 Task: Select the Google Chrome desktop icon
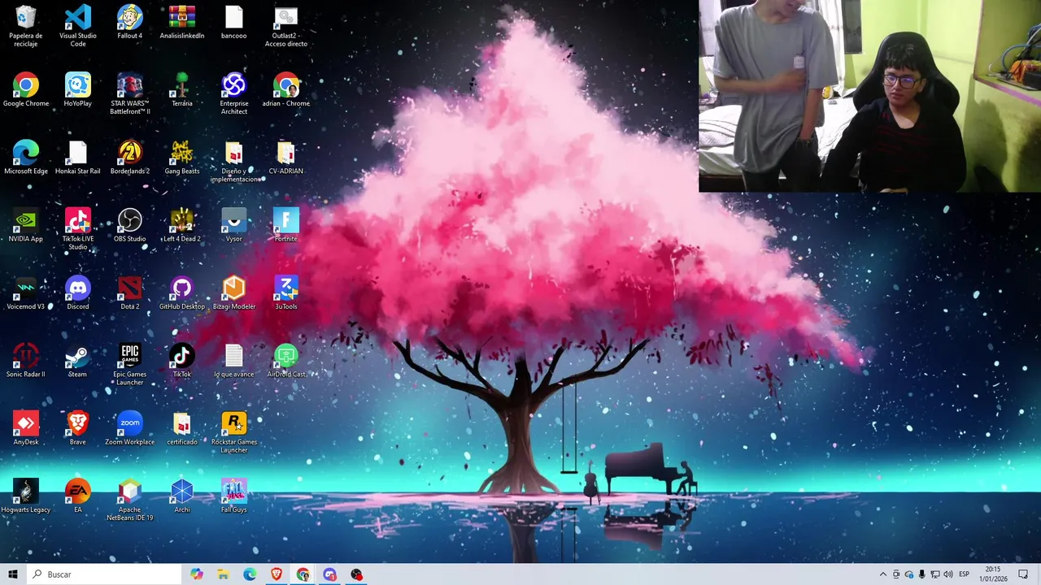pos(25,85)
